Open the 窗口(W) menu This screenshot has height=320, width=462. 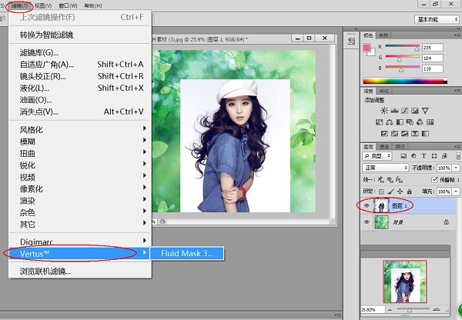click(x=68, y=6)
